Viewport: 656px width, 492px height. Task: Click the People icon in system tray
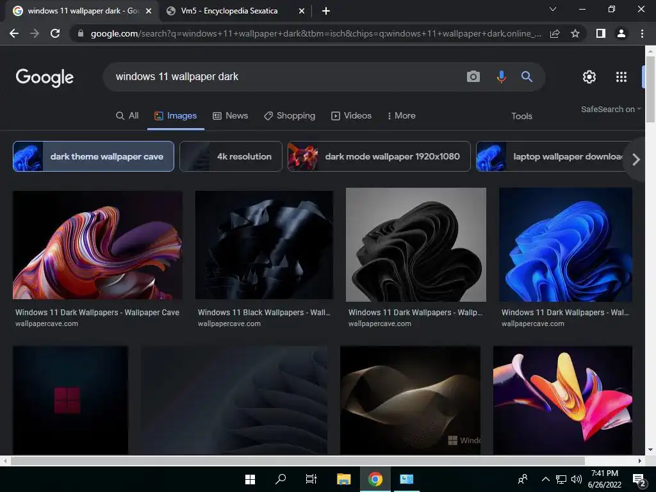pyautogui.click(x=523, y=479)
